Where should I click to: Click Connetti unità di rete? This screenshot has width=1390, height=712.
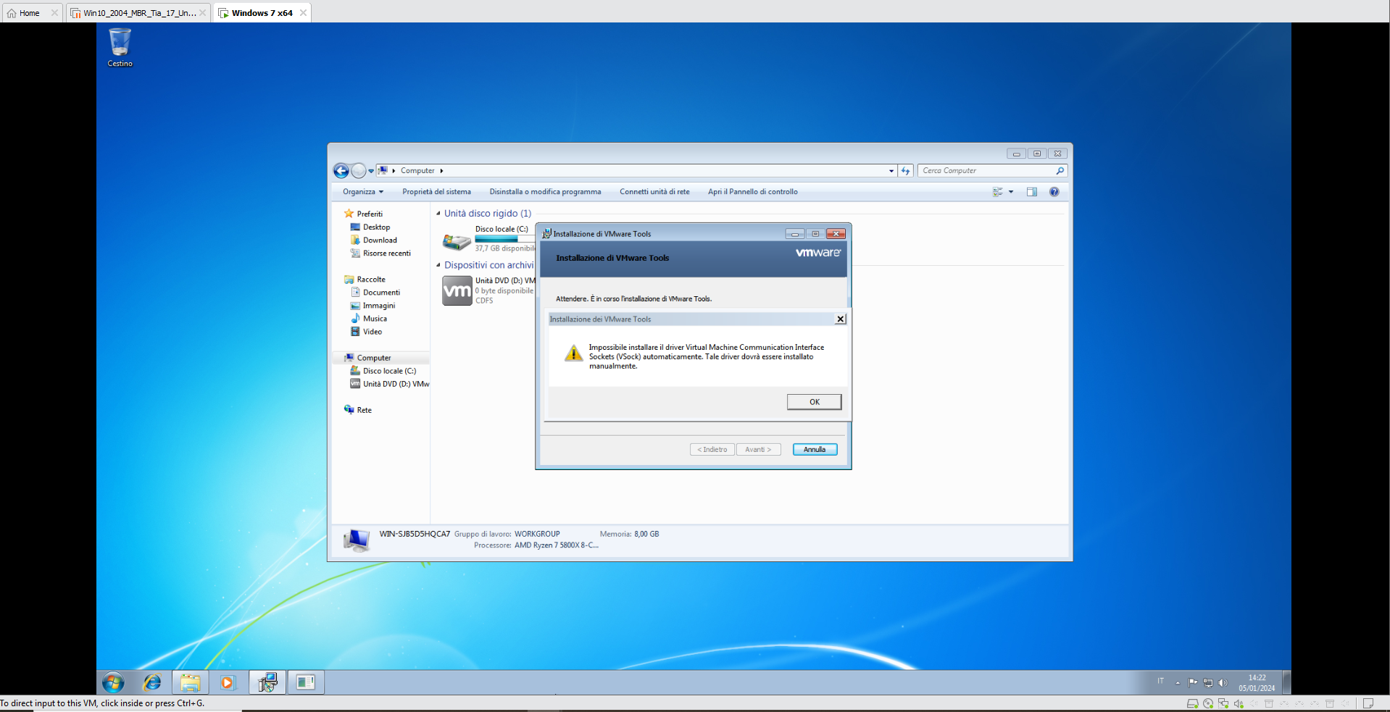coord(654,192)
